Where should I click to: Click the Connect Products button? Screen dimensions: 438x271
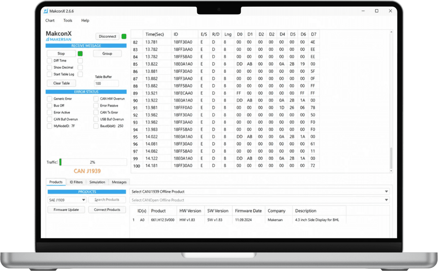coord(107,210)
